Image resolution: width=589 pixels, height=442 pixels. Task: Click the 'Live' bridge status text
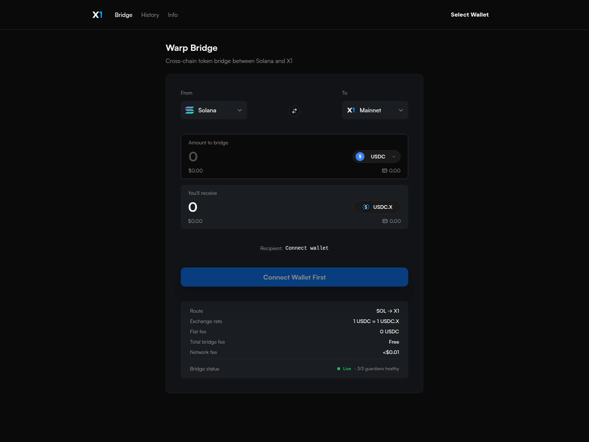(x=347, y=369)
